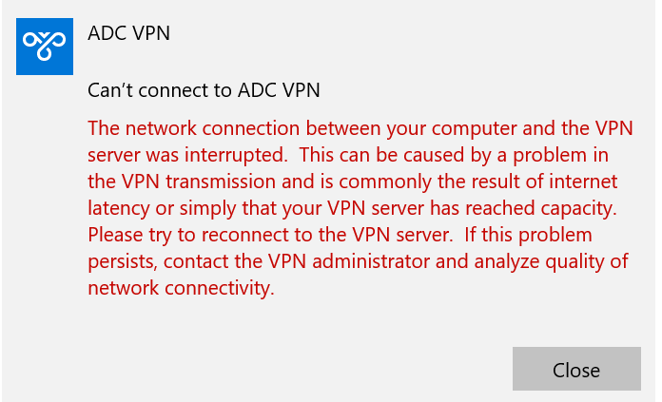The height and width of the screenshot is (402, 662).
Task: Click the blue ADC VPN connection icon
Action: pyautogui.click(x=45, y=47)
